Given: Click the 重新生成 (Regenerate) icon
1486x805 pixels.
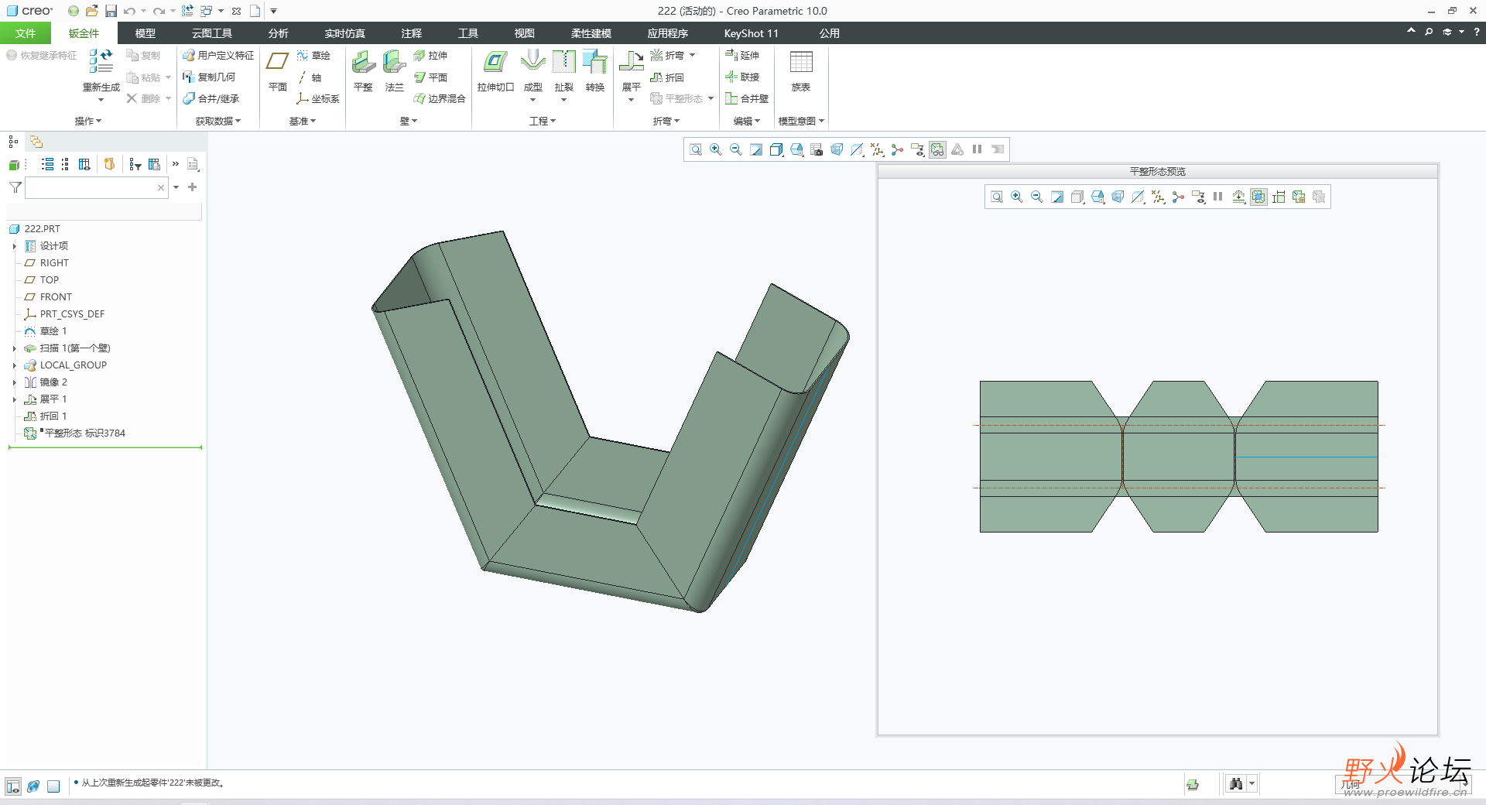Looking at the screenshot, I should (x=101, y=62).
